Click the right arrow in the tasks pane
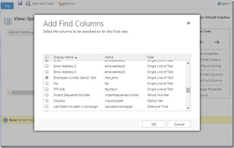234x148 pixels. click(x=217, y=42)
